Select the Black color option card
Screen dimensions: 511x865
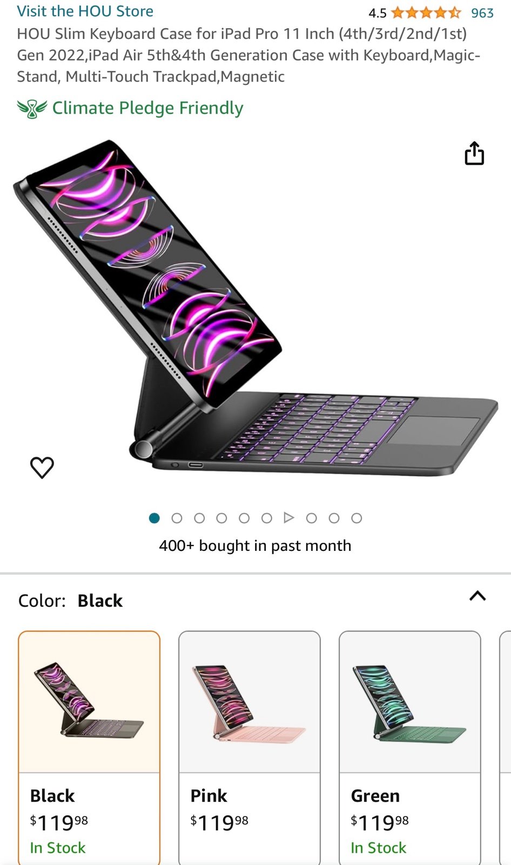click(x=89, y=748)
